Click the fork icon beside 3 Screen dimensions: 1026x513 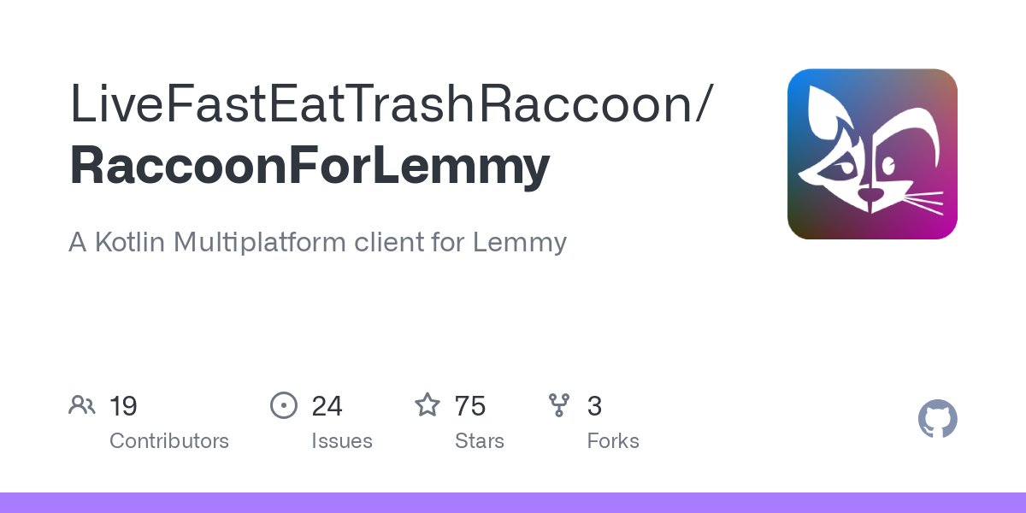[559, 405]
